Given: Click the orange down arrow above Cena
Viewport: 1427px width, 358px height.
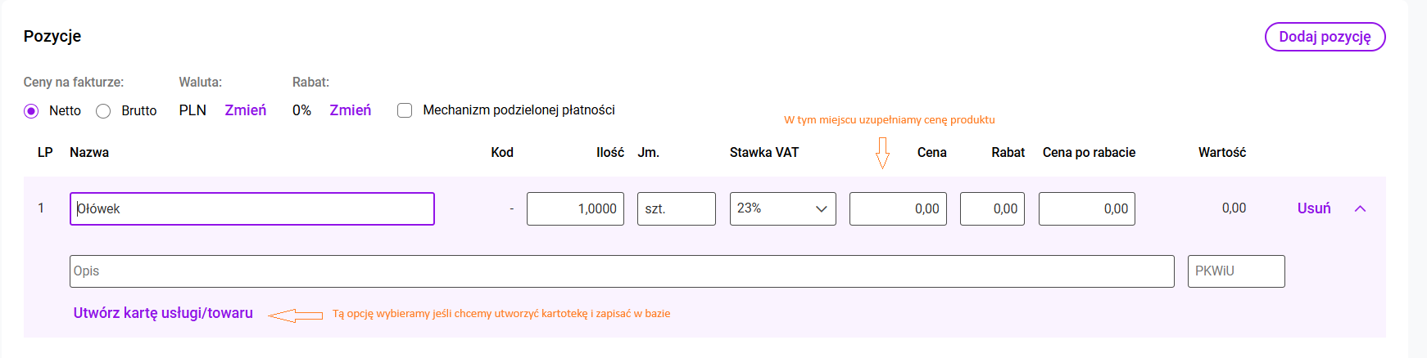Looking at the screenshot, I should [x=882, y=153].
